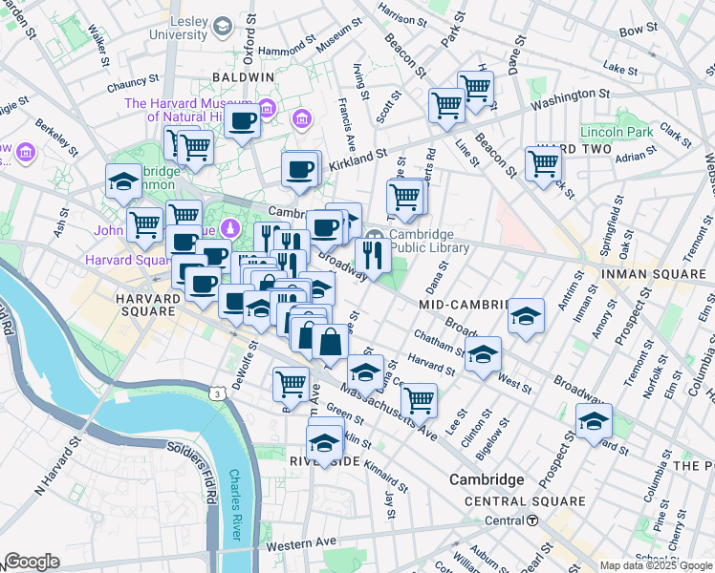The width and height of the screenshot is (715, 573).
Task: Click the Hammond St street label
Action: tap(288, 46)
